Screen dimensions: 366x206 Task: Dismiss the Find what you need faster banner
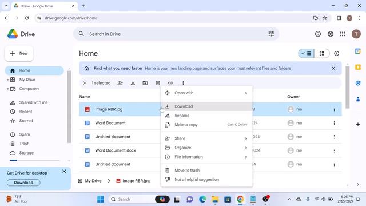pyautogui.click(x=333, y=69)
